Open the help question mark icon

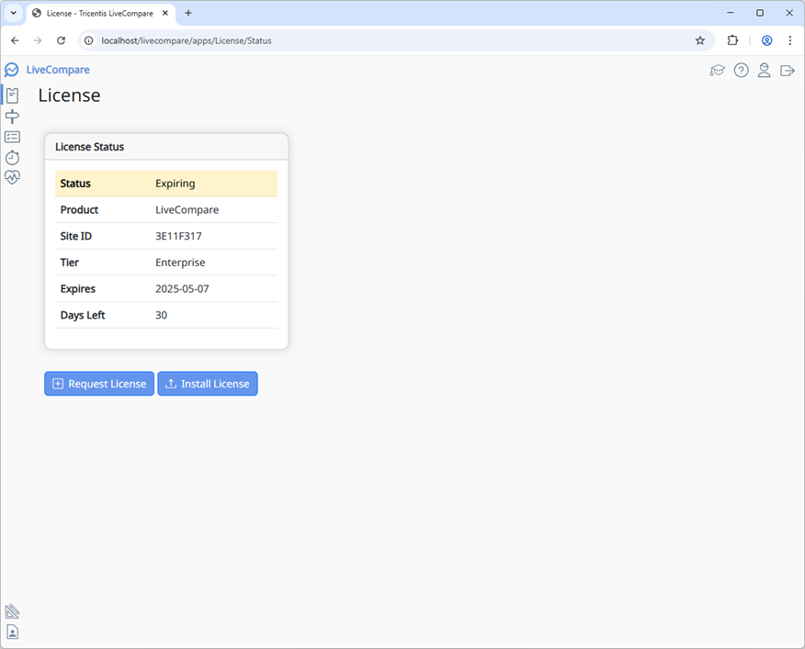click(x=741, y=71)
